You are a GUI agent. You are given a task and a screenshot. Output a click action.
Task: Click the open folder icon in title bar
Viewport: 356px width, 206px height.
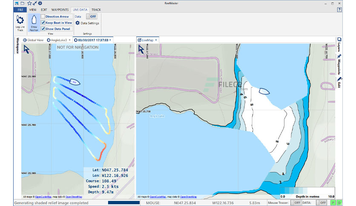click(23, 3)
